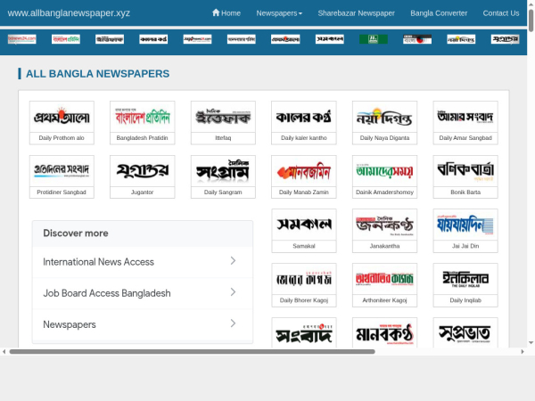Click the vertical scrollbar thumb

[531, 20]
